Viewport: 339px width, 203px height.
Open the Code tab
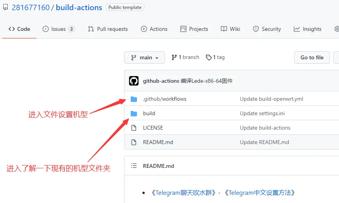tap(20, 29)
